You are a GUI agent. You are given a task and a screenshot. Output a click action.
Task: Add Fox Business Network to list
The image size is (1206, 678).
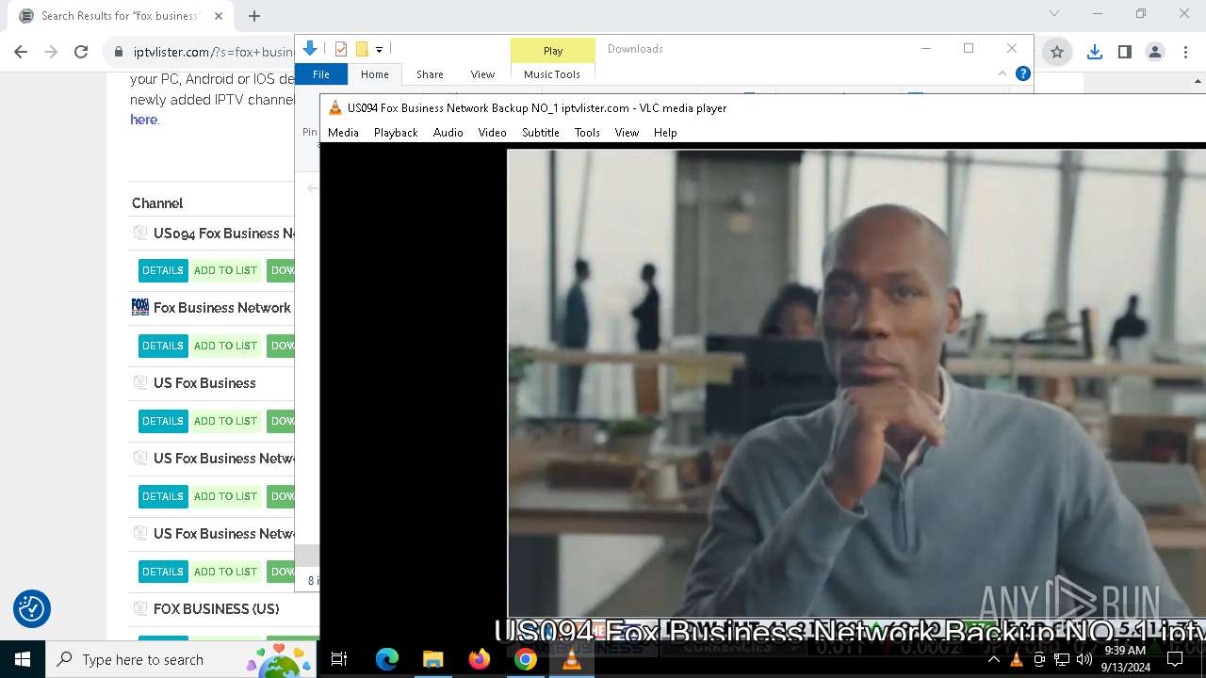225,346
